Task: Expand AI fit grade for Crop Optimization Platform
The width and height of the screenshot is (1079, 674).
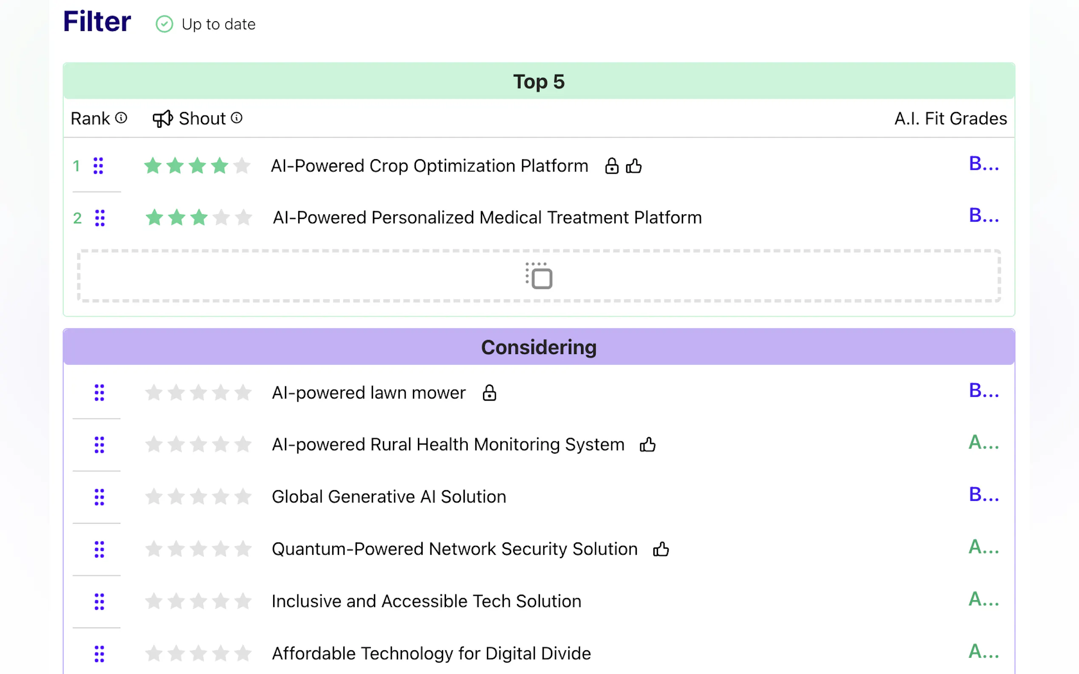Action: click(983, 164)
